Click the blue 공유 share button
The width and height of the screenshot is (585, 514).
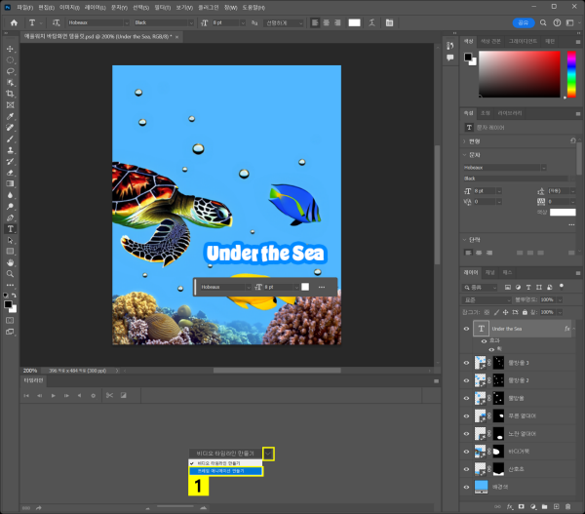[x=524, y=21]
